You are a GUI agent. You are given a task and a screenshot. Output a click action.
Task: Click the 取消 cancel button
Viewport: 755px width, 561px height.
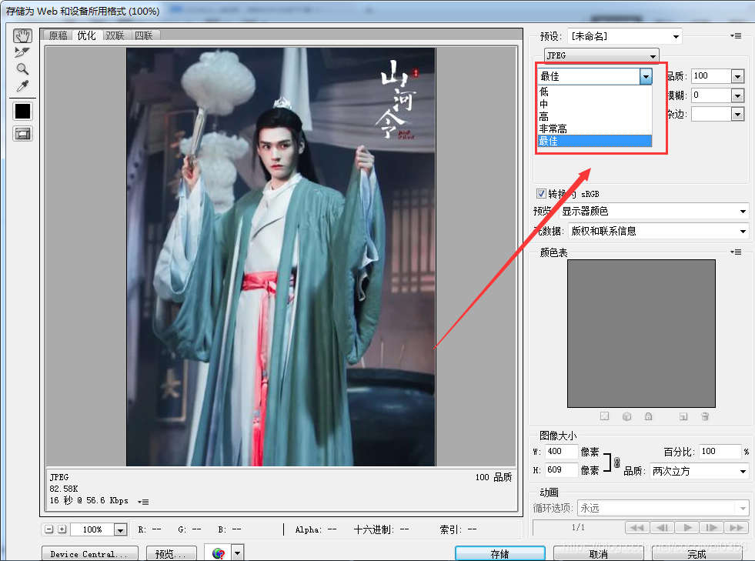tap(599, 554)
